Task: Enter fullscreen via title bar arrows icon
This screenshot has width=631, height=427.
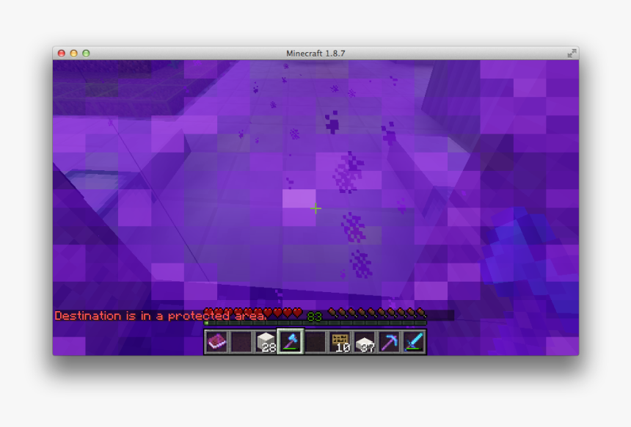Action: click(x=572, y=53)
